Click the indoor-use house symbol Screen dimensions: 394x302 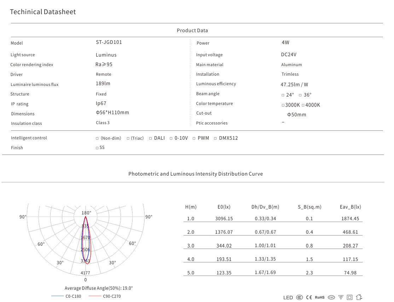359,297
